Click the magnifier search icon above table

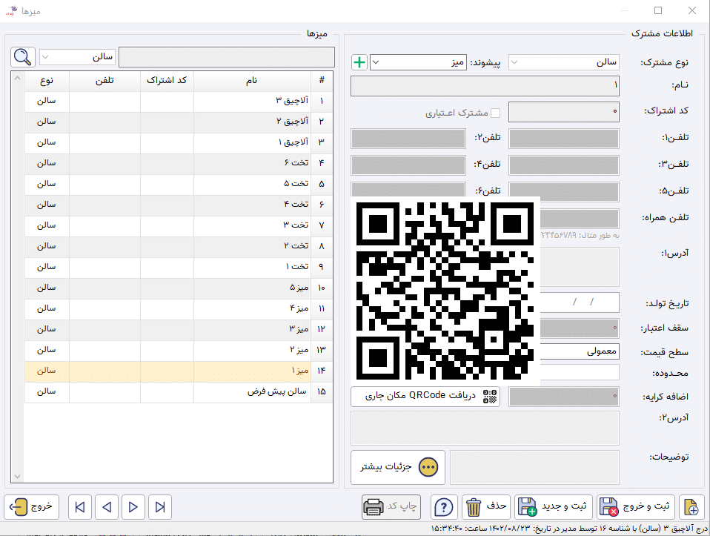click(23, 57)
